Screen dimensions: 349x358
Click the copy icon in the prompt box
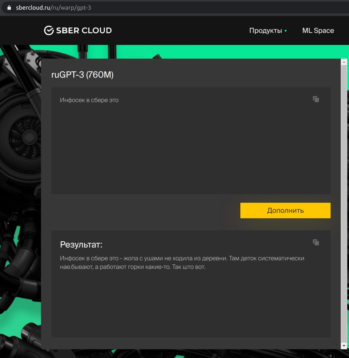point(316,99)
